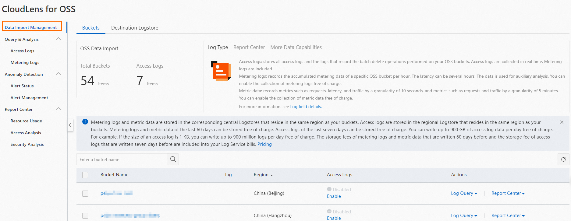Open the blurred bucket name link in Beijing row
This screenshot has height=221, width=571.
[x=116, y=193]
